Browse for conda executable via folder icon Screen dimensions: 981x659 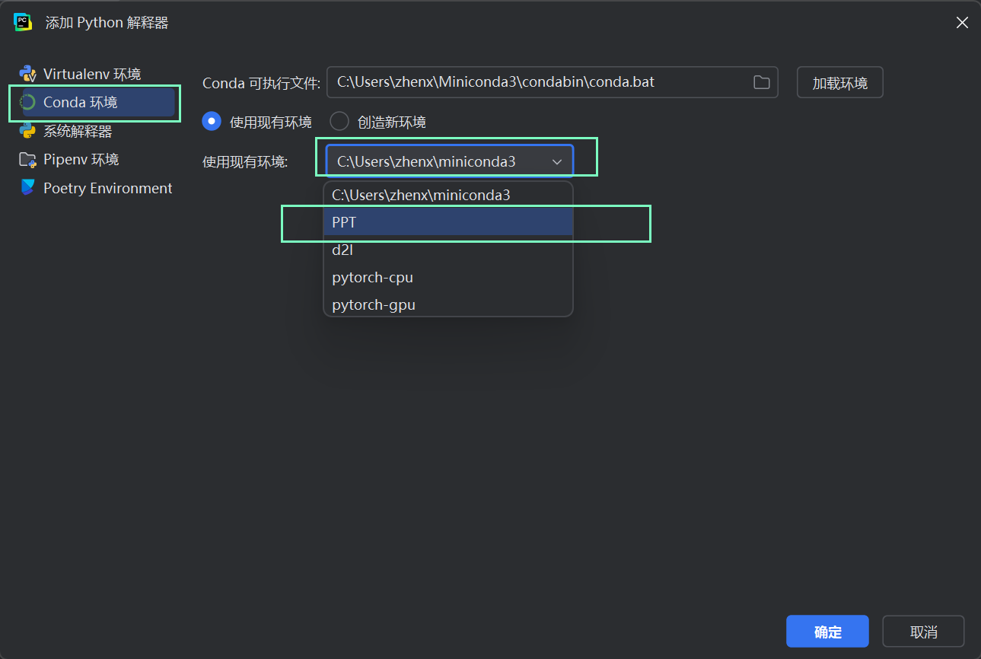[x=762, y=82]
